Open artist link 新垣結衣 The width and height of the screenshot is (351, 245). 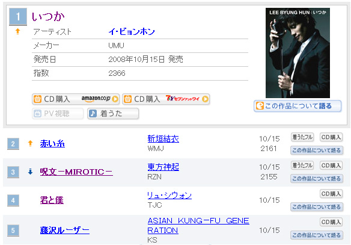[163, 138]
